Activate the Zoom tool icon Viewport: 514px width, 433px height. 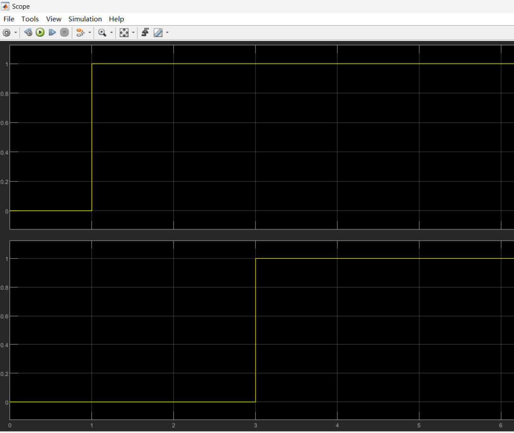tap(102, 32)
